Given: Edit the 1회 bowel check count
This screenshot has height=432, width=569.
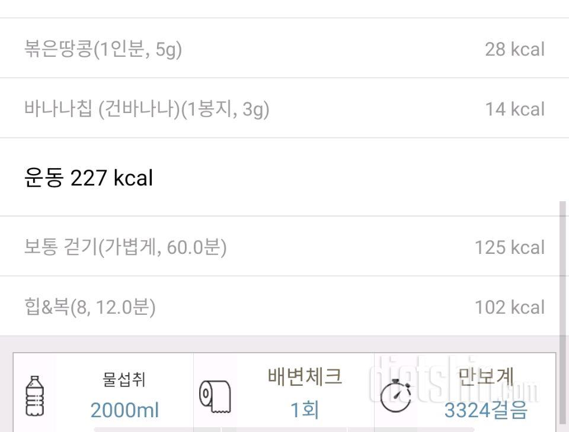Looking at the screenshot, I should [x=305, y=410].
